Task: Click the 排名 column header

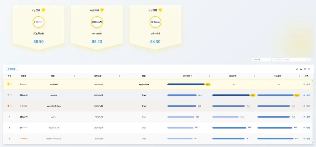Action: 9,76
